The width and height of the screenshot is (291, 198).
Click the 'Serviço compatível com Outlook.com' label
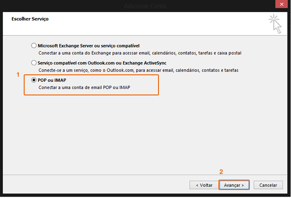coord(102,63)
